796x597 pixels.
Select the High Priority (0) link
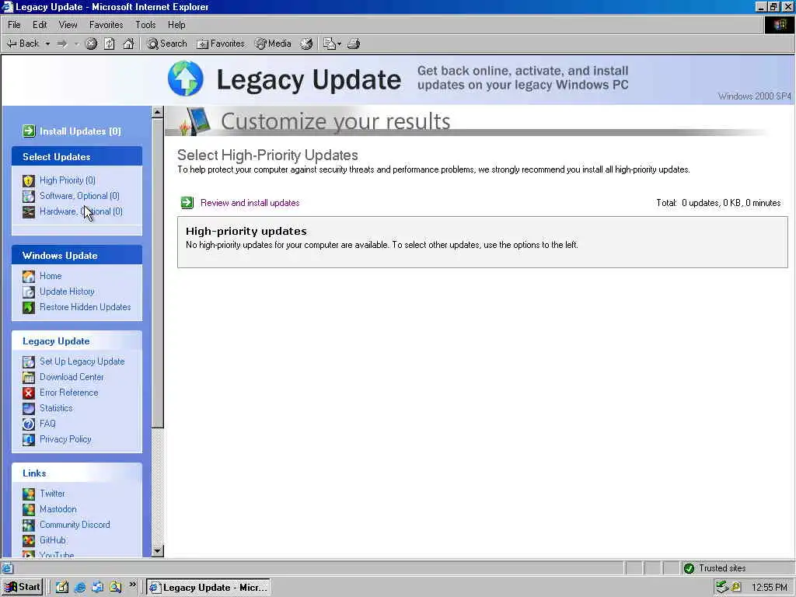pyautogui.click(x=68, y=180)
